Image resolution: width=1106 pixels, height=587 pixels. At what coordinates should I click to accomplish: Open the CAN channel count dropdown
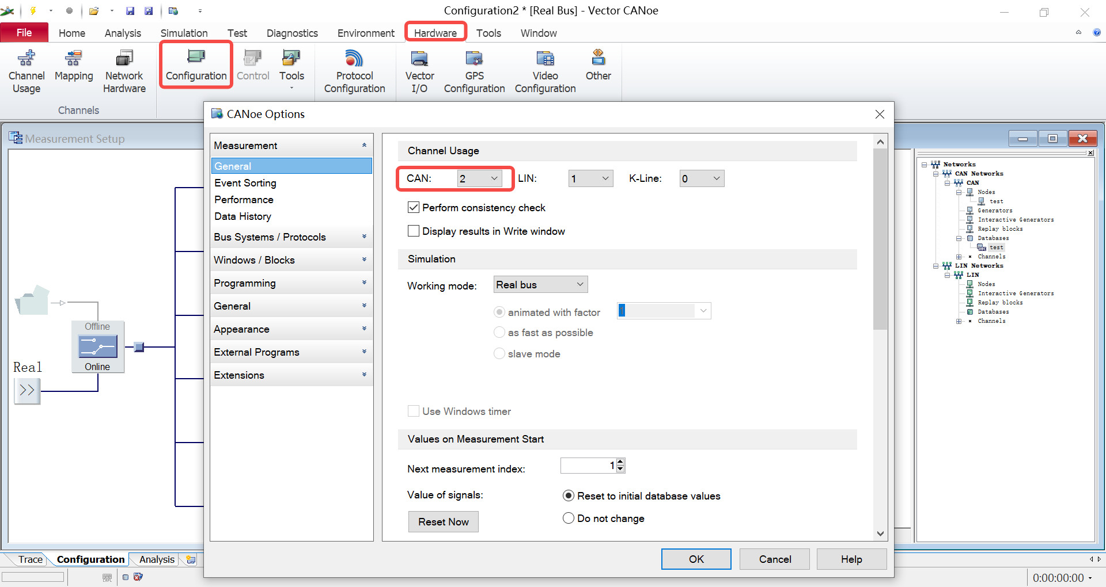pos(479,178)
